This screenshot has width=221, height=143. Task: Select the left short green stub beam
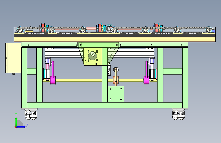[32, 71]
